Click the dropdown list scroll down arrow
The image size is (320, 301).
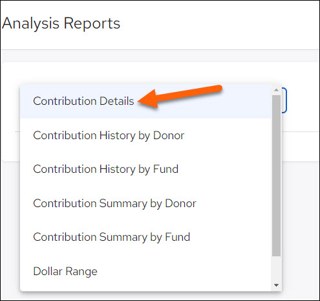coord(276,285)
